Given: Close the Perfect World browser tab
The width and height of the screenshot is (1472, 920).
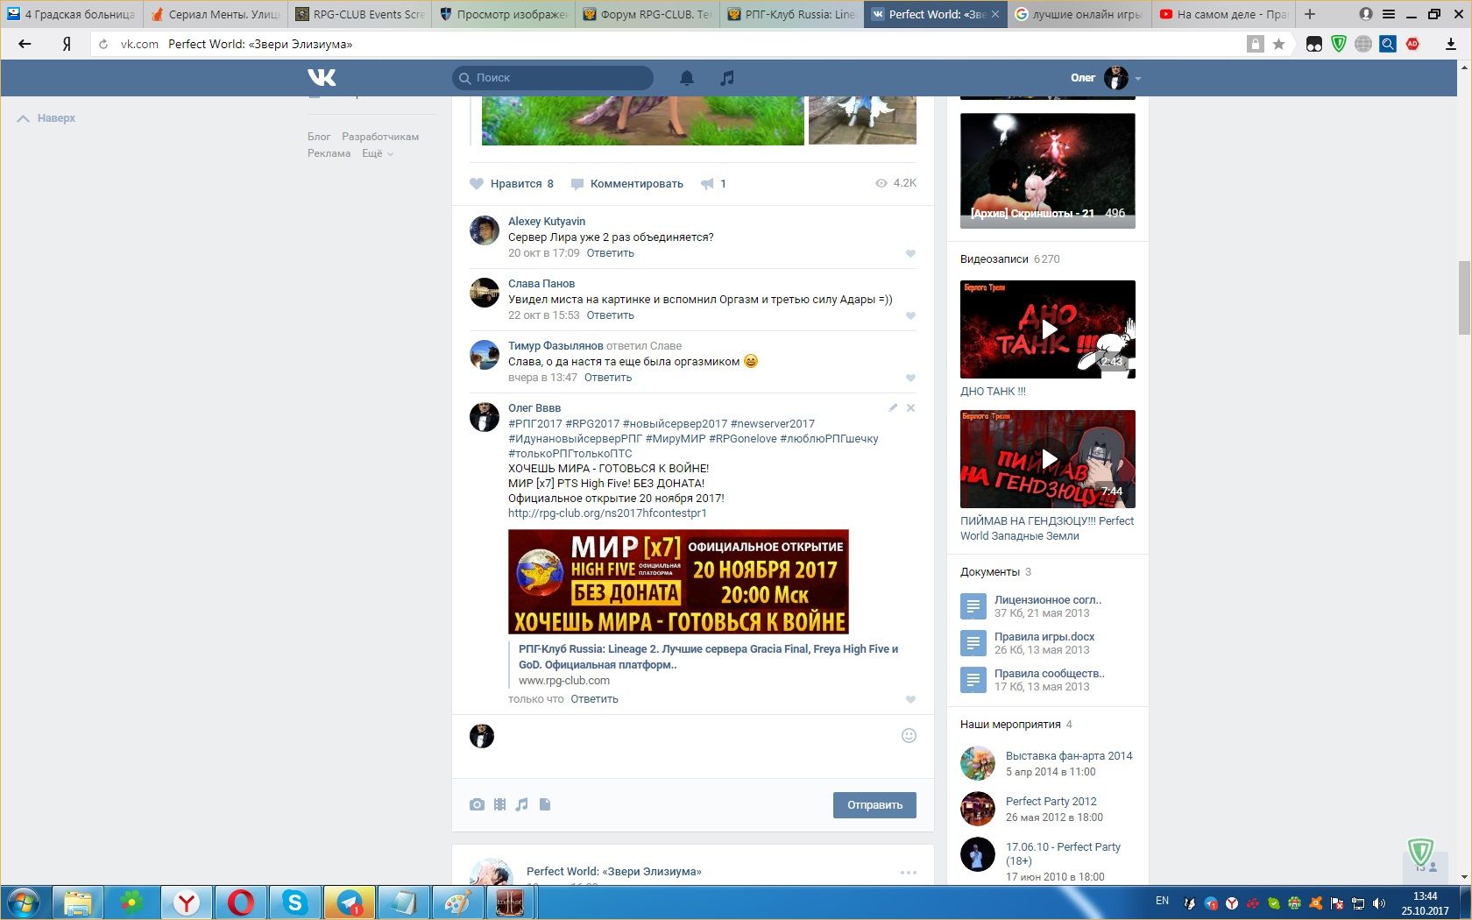Looking at the screenshot, I should tap(994, 14).
